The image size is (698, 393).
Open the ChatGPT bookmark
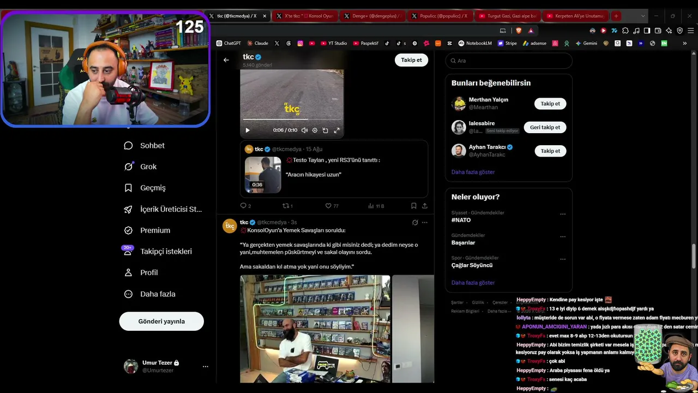click(228, 43)
